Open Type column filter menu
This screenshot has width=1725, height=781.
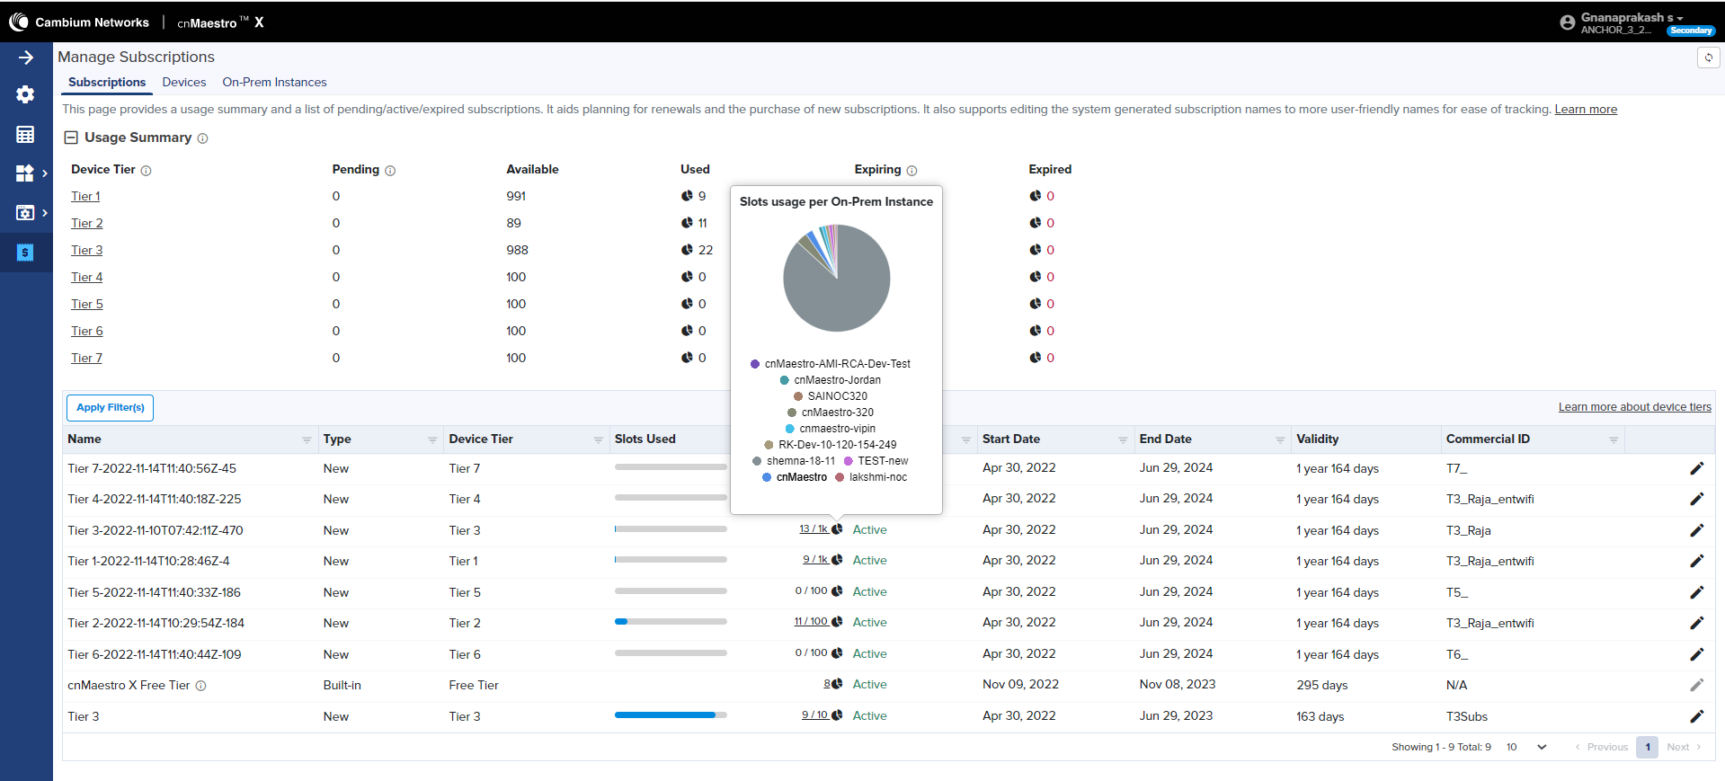(432, 439)
